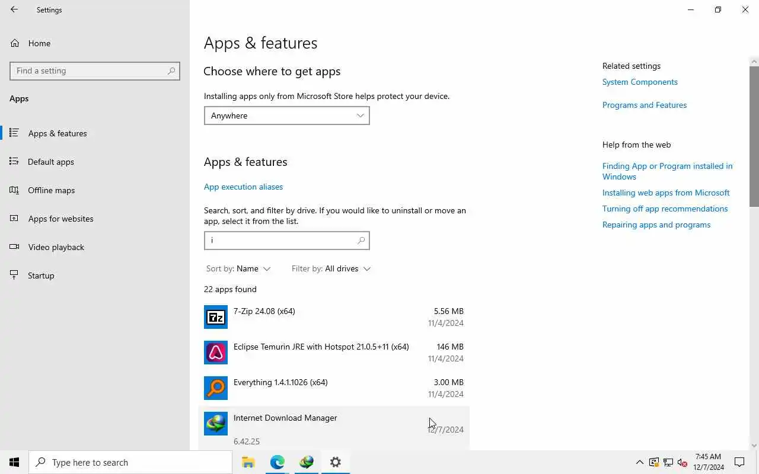Show hidden system tray icons
The width and height of the screenshot is (759, 474).
click(639, 462)
